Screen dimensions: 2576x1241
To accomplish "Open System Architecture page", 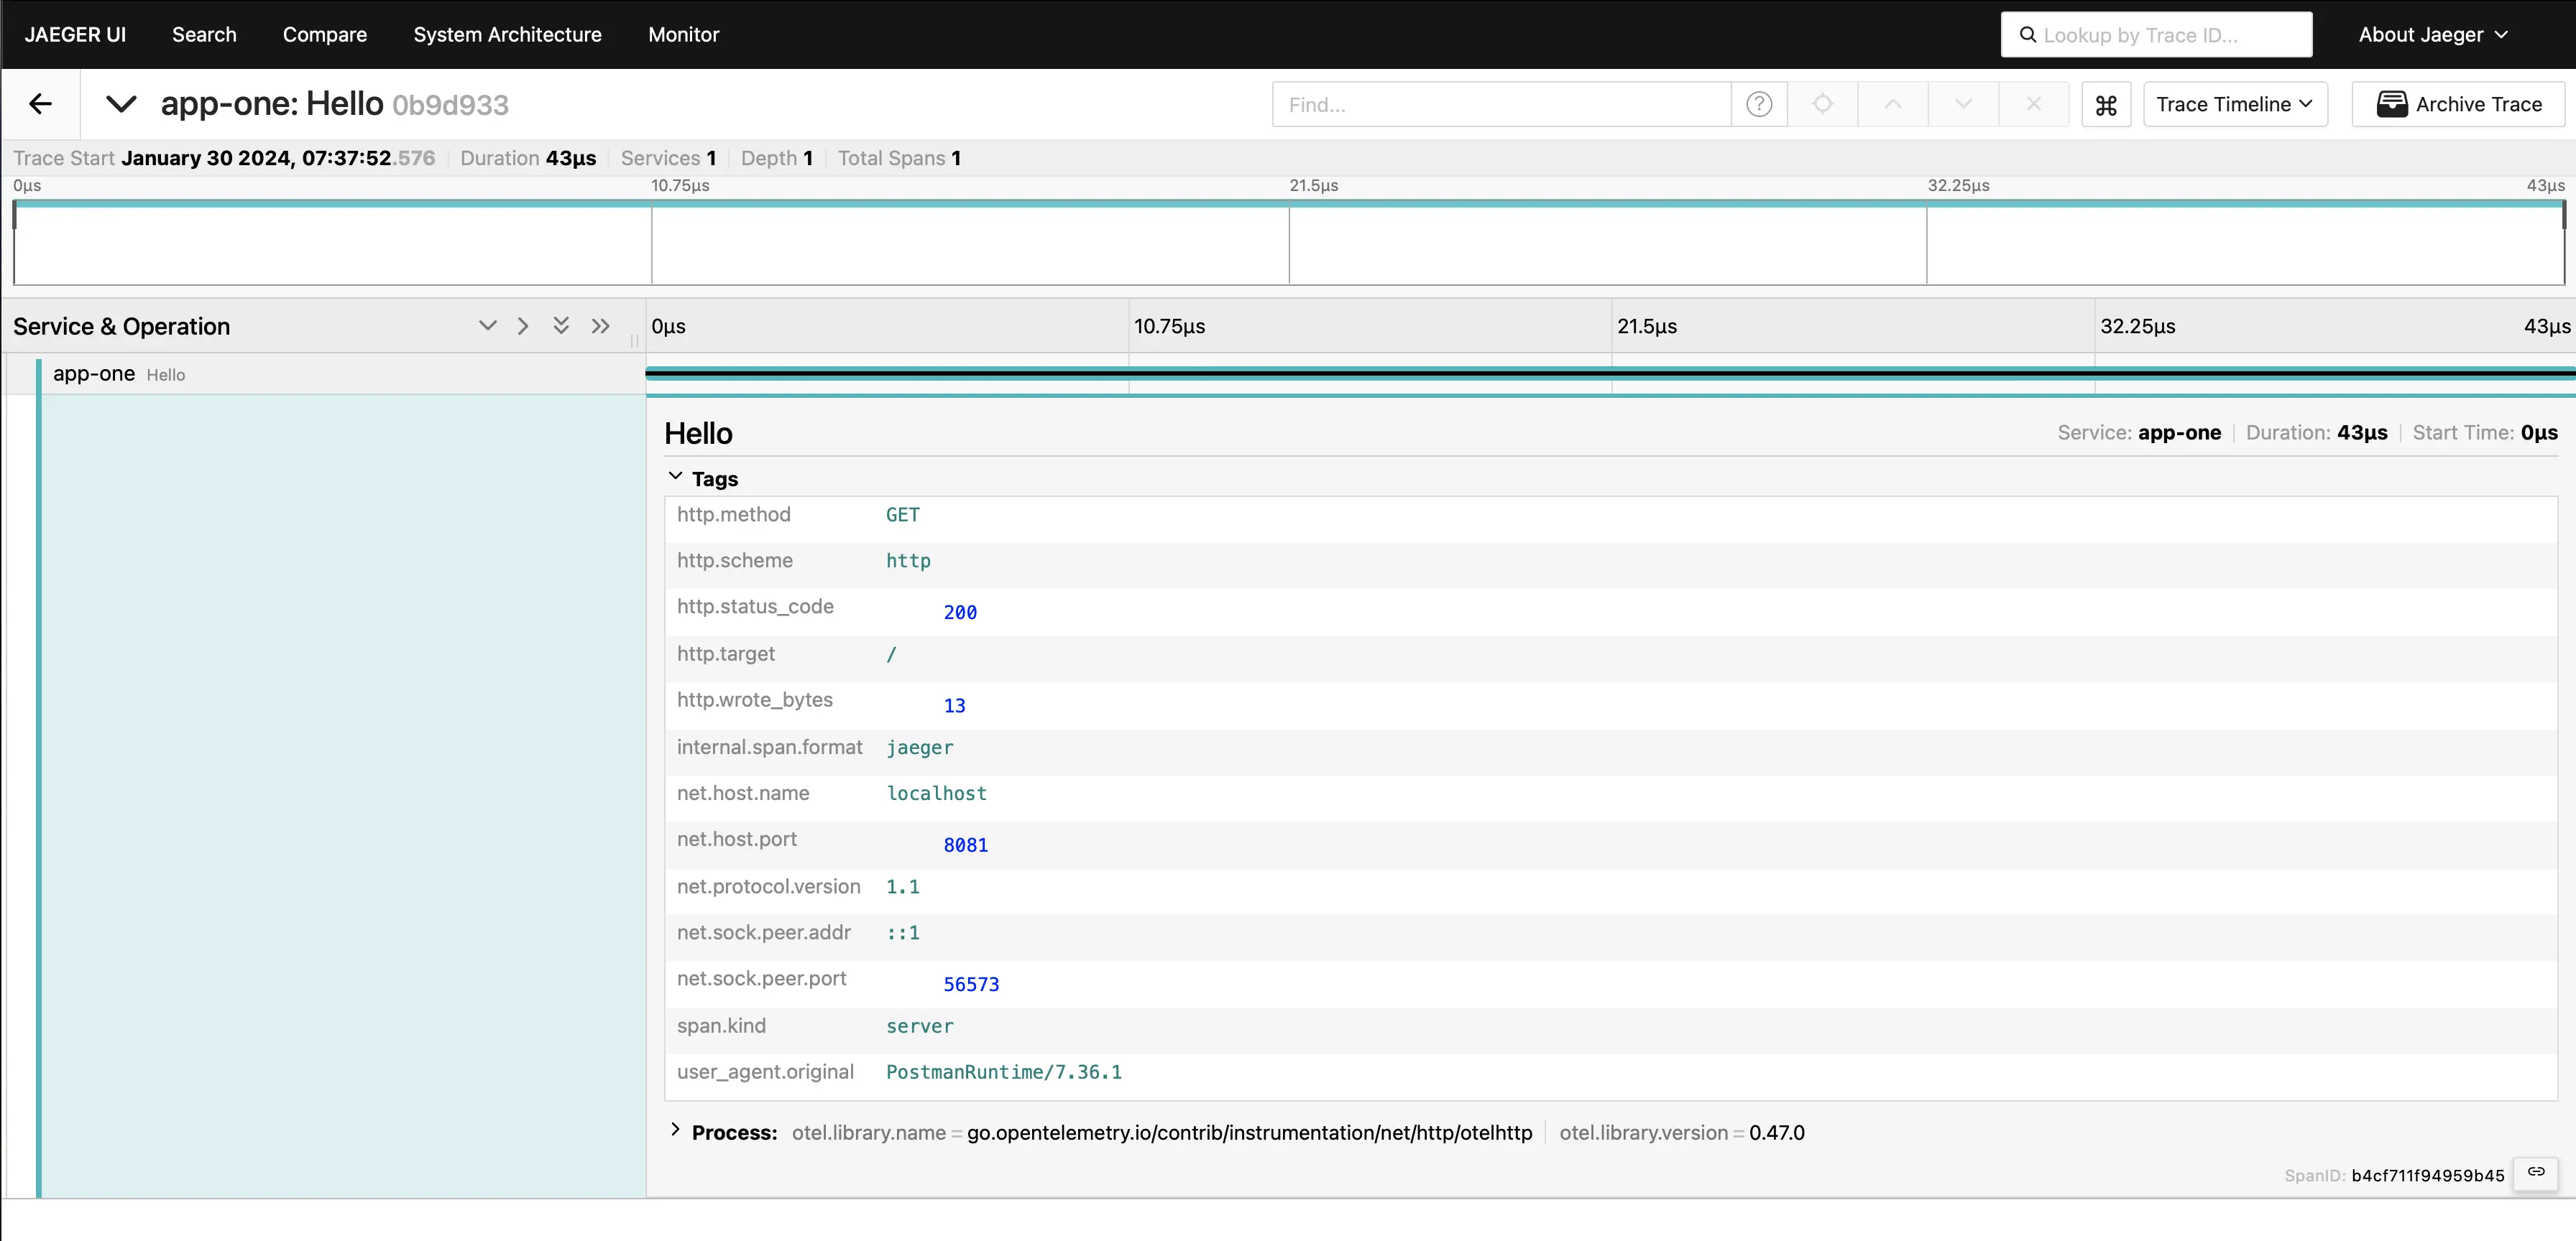I will [507, 35].
